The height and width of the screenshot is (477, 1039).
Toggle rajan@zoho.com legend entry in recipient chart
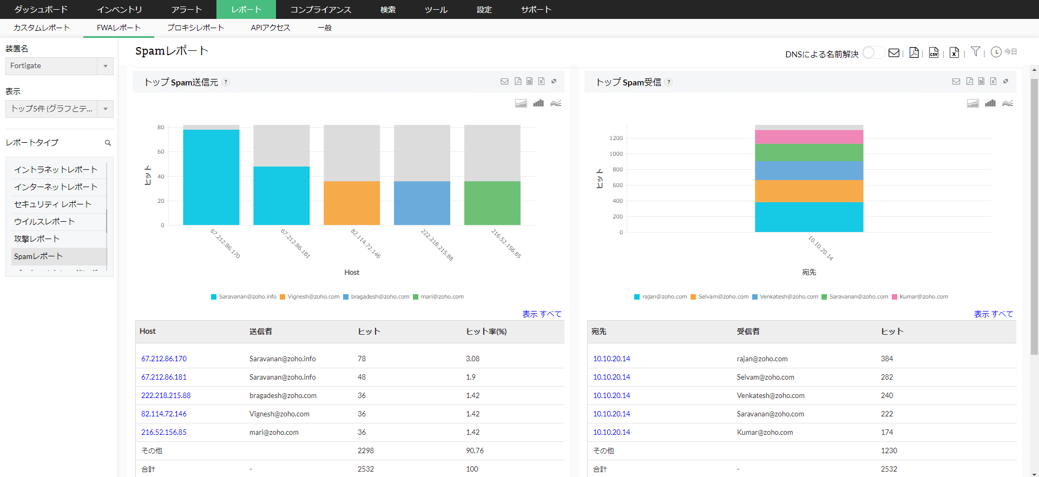(660, 297)
